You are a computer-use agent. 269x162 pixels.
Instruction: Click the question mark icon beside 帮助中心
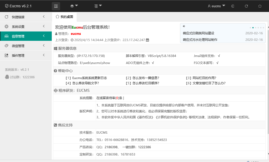55,71
